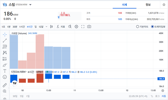The image size is (168, 100).
Task: Set date range to 5일
Action: pos(22,96)
